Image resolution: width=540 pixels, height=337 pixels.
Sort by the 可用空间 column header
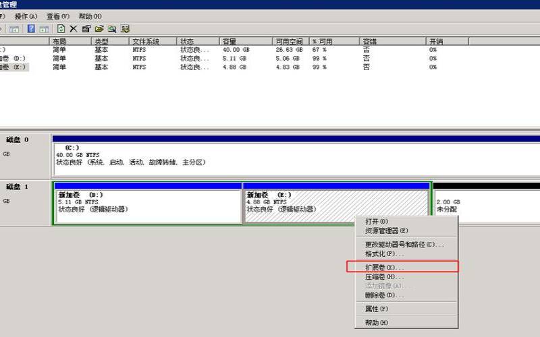(x=291, y=41)
